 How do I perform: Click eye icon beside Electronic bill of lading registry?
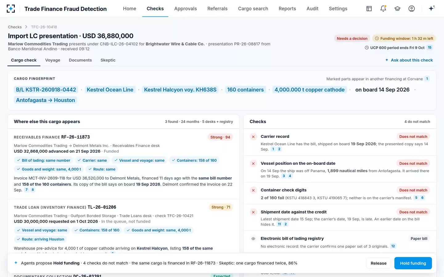pyautogui.click(x=253, y=239)
